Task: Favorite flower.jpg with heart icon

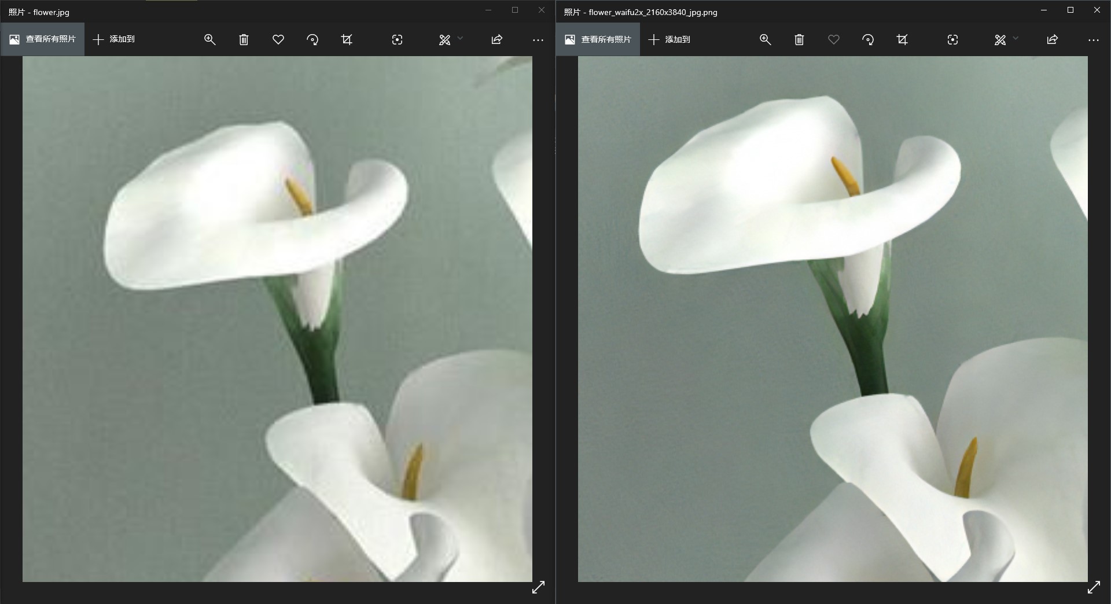Action: pos(278,39)
